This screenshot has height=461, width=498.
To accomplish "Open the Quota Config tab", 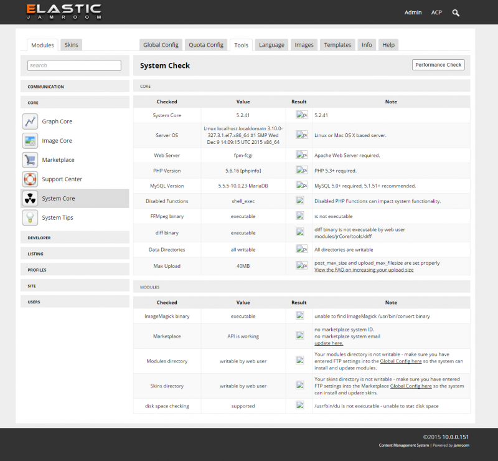I will coord(206,45).
